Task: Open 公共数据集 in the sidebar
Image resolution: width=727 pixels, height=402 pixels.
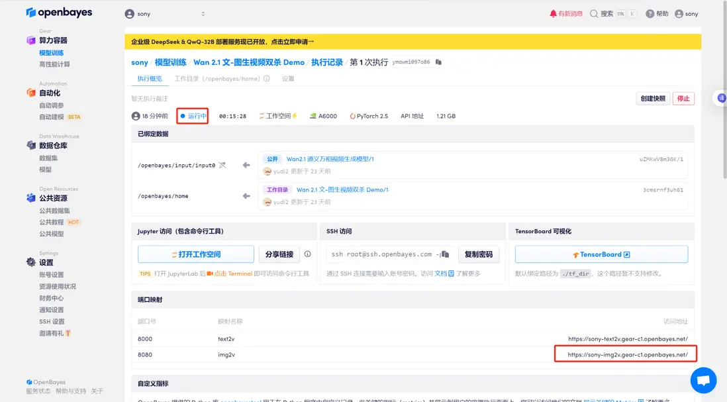Action: [54, 211]
